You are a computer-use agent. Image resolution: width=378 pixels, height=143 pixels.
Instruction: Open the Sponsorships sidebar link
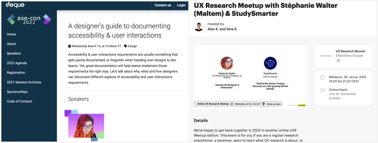point(17,92)
